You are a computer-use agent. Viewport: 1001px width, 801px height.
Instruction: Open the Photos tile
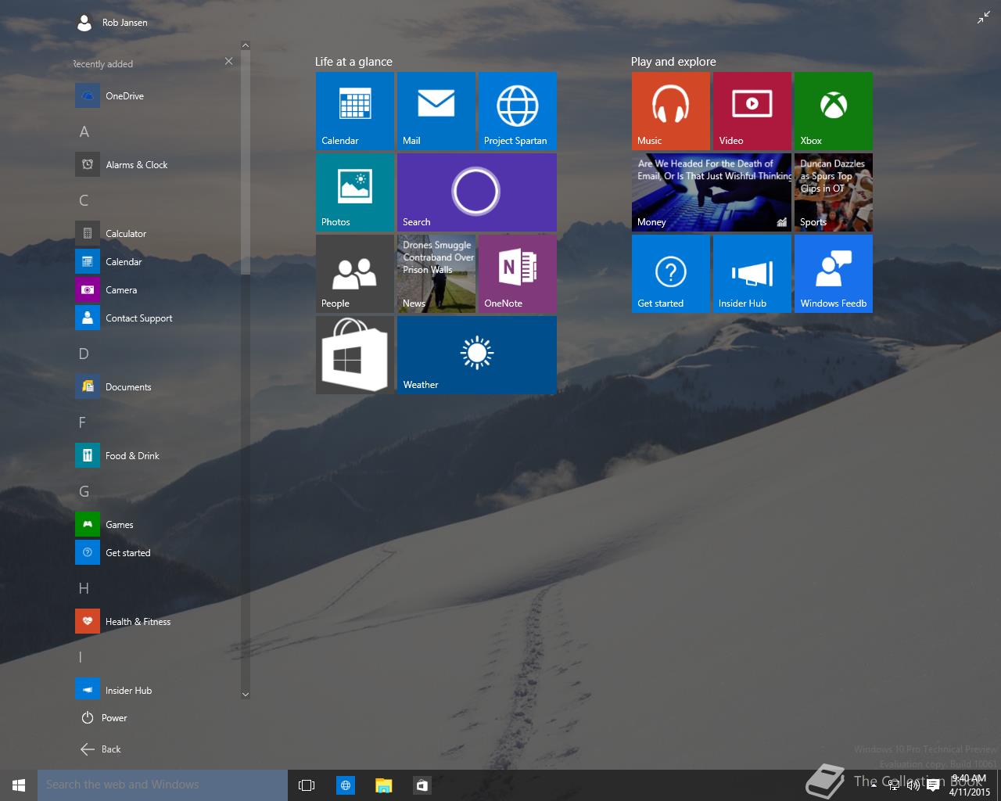click(355, 192)
